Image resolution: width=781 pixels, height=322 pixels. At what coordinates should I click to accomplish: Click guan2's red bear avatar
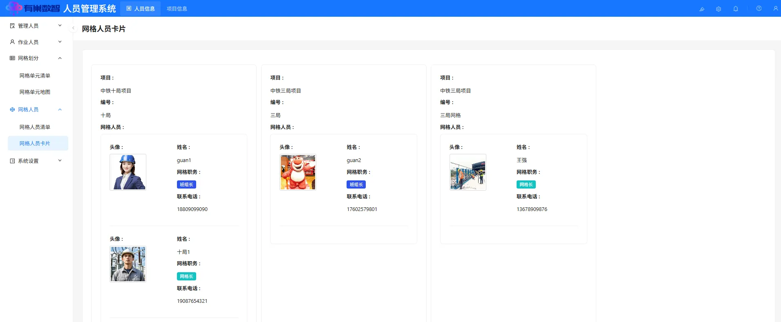pyautogui.click(x=298, y=172)
